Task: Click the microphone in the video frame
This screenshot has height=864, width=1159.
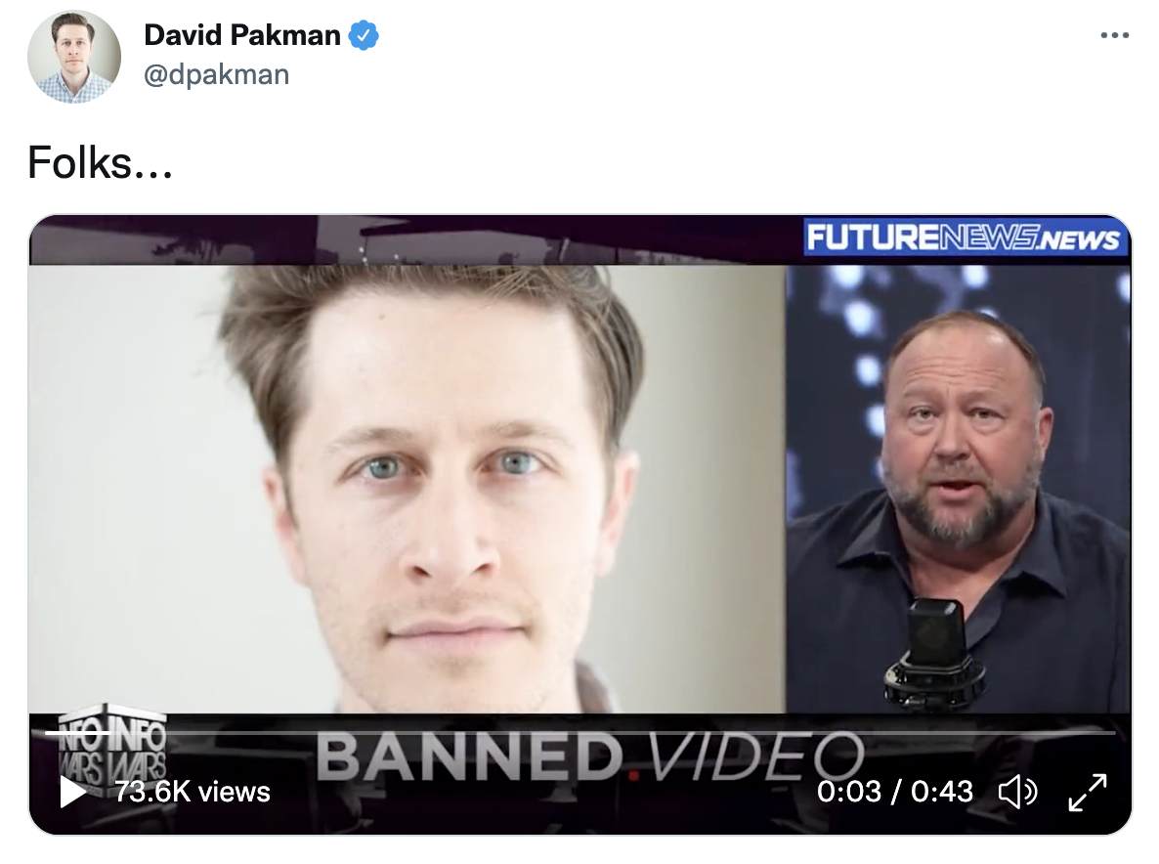Action: point(935,652)
